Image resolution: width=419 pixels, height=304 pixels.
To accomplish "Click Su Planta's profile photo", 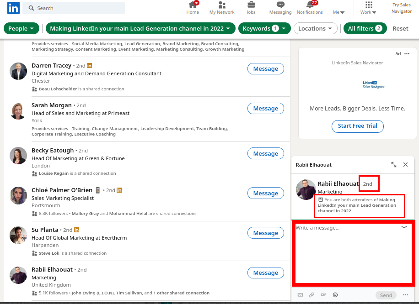I will tap(18, 235).
